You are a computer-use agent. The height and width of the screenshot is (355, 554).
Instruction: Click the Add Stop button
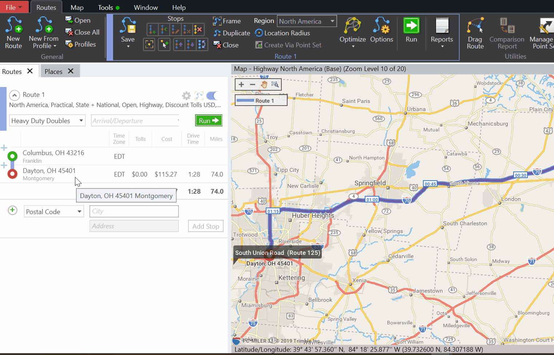205,226
